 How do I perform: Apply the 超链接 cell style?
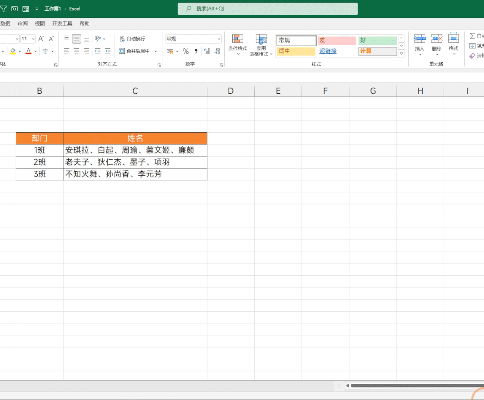click(328, 51)
